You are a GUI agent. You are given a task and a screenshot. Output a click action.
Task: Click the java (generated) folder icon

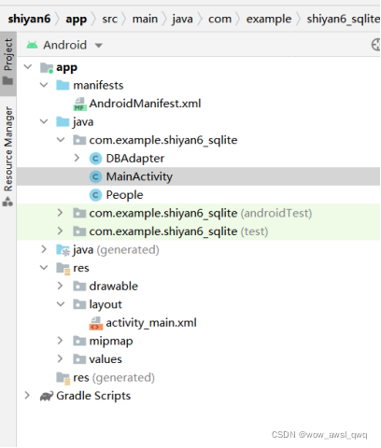click(63, 250)
